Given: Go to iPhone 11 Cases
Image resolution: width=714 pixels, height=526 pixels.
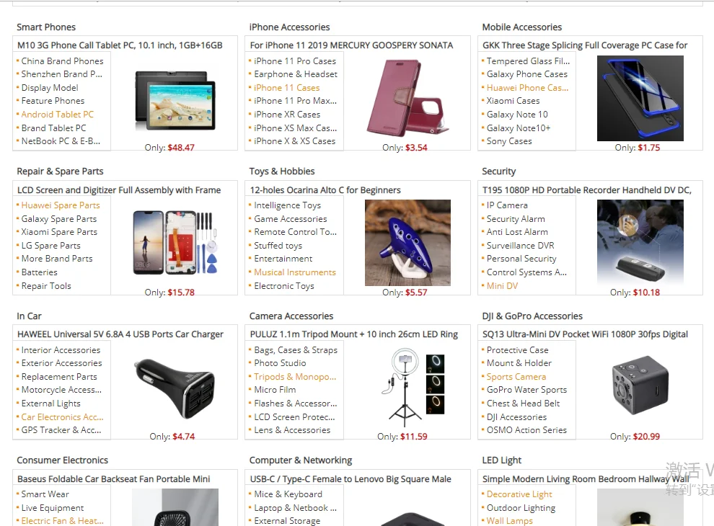Looking at the screenshot, I should pos(286,87).
